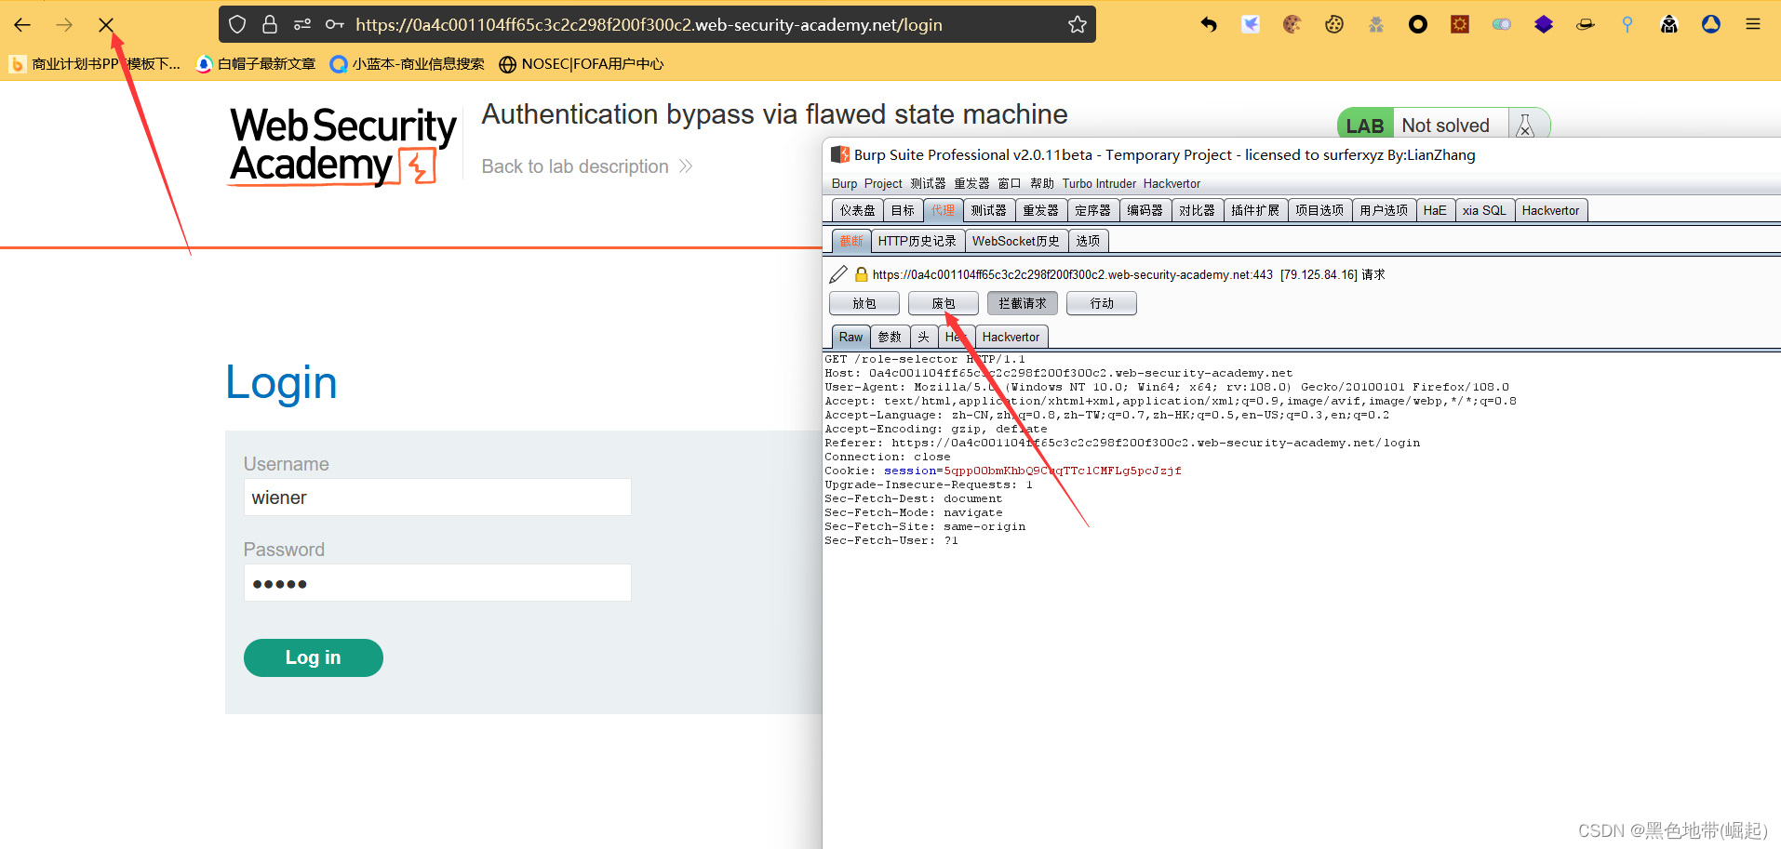Click the outlined cookie extension icon
This screenshot has width=1781, height=849.
click(x=1334, y=24)
